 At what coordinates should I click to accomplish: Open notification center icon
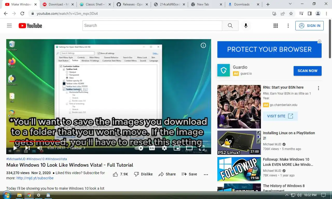click(x=323, y=195)
